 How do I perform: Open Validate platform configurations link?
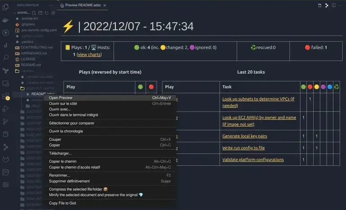[253, 160]
